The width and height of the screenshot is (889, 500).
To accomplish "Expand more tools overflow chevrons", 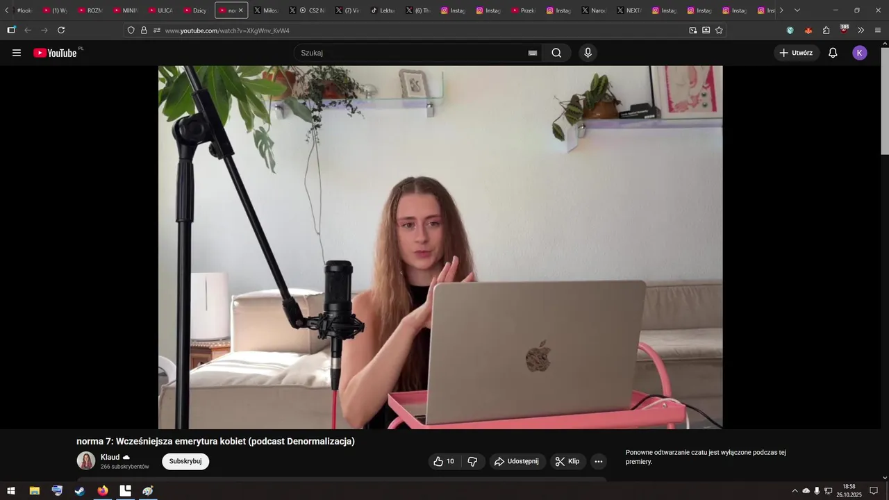I will coord(861,30).
